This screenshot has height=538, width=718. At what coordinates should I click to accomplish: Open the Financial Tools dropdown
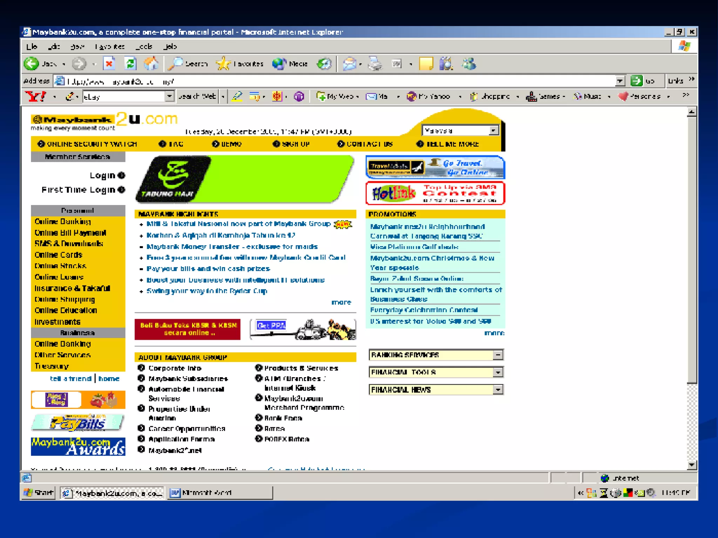point(497,372)
